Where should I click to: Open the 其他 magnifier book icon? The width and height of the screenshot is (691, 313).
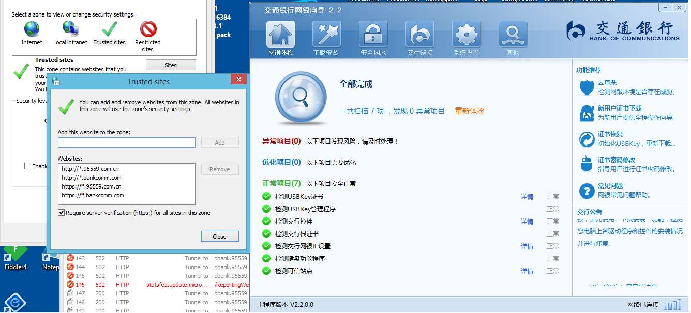pyautogui.click(x=513, y=34)
